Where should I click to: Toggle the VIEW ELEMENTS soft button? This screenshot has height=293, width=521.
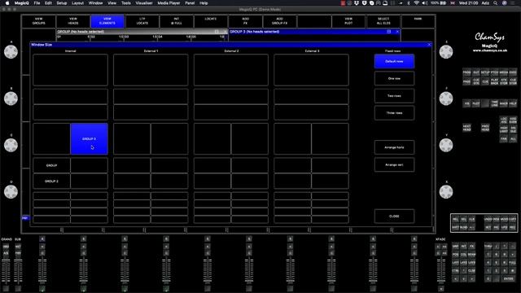(107, 21)
